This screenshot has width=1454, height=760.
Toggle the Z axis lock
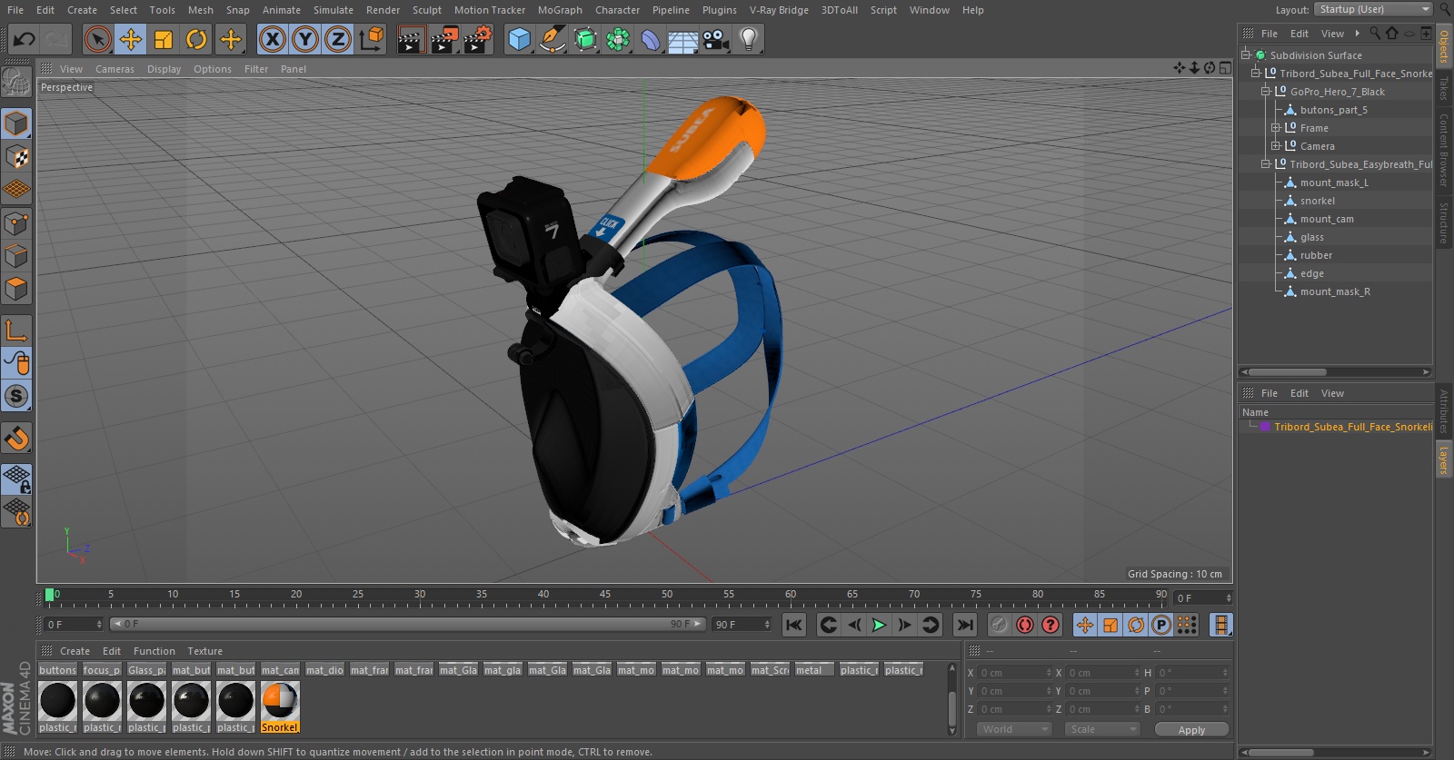[338, 39]
